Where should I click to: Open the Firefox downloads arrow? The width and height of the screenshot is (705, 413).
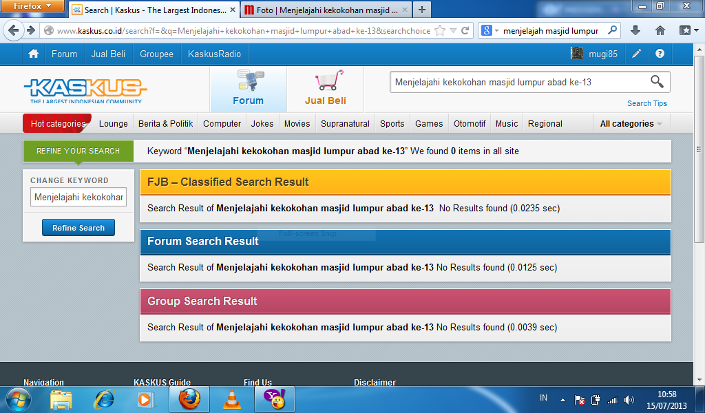click(x=635, y=30)
